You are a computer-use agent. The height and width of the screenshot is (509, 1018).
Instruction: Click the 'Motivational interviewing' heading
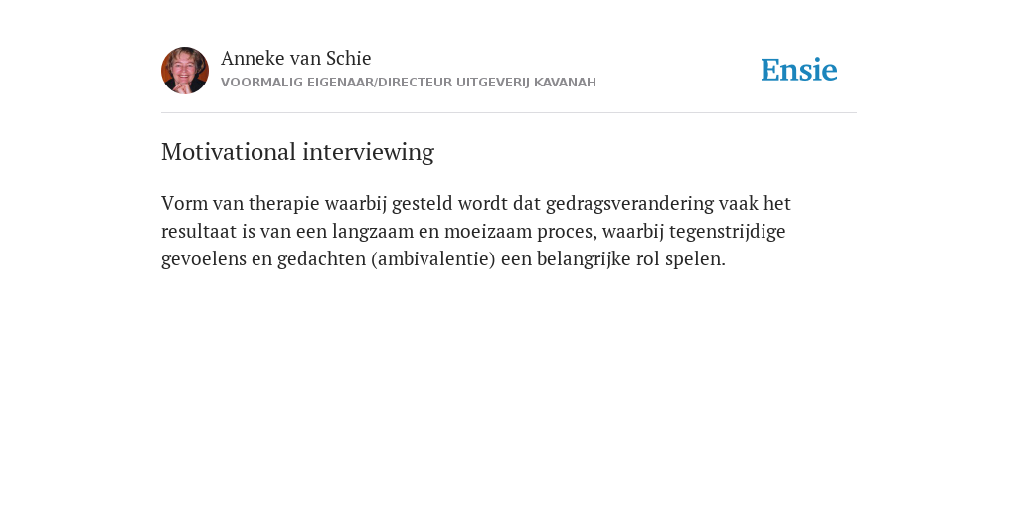(x=297, y=152)
